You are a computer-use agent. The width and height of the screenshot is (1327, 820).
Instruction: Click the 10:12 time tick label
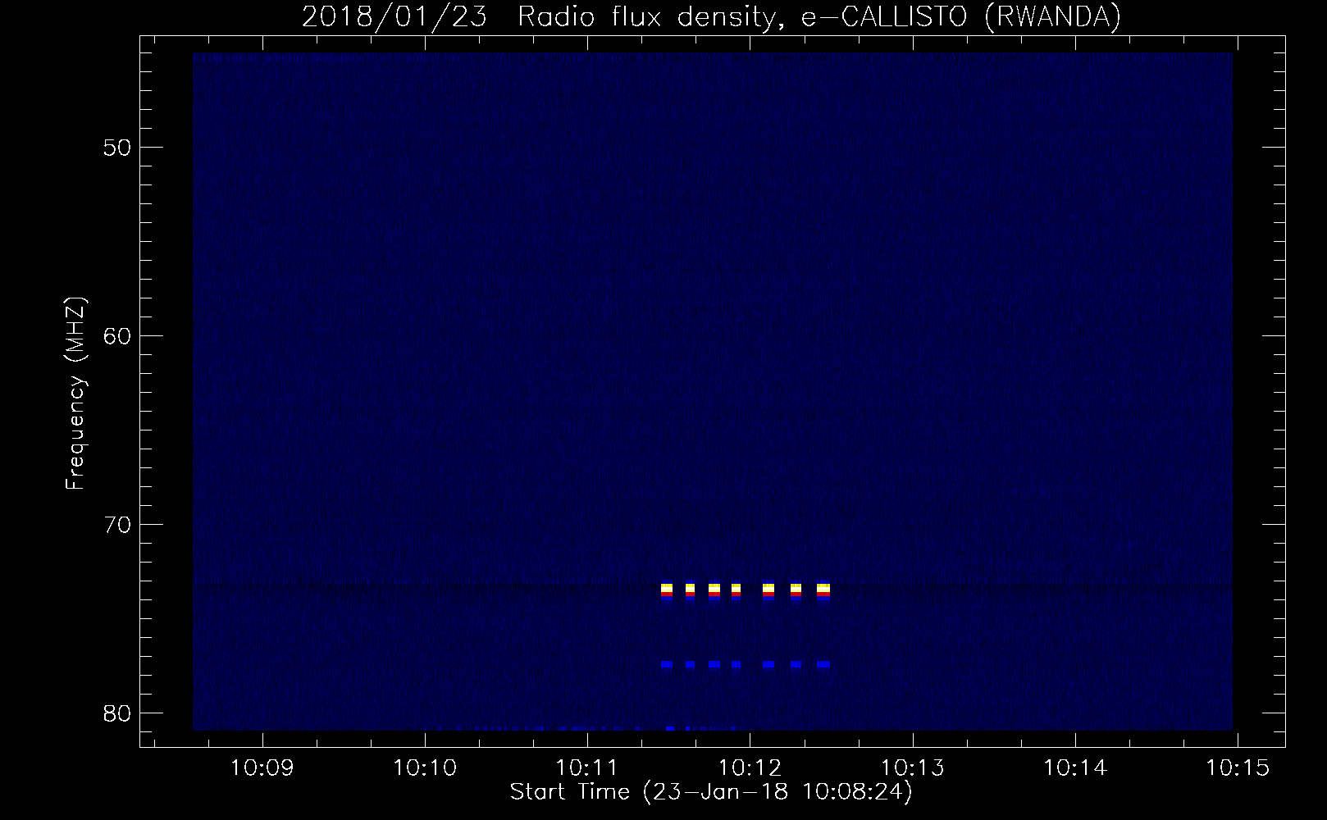click(750, 768)
